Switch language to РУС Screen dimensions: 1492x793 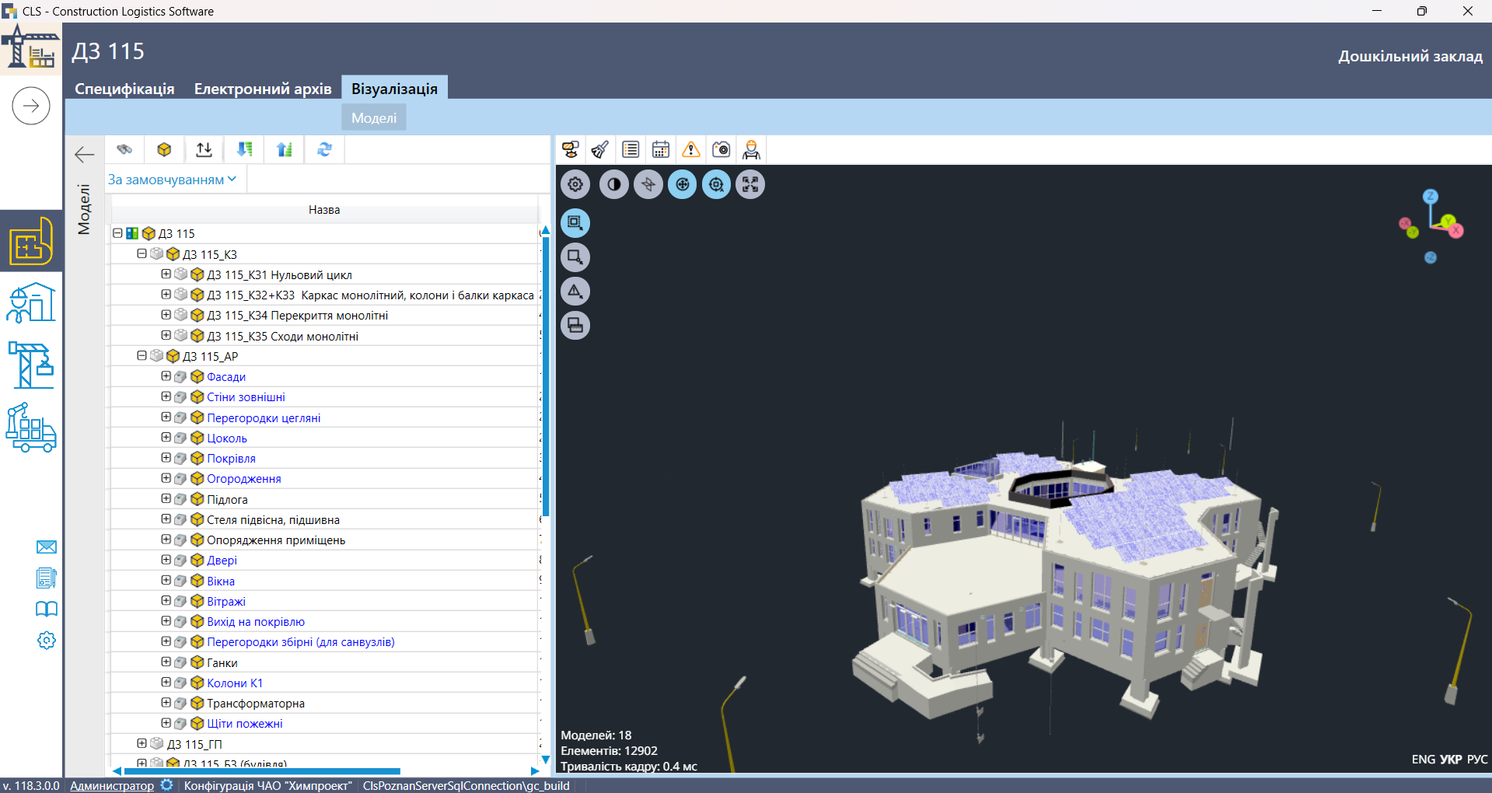click(1477, 760)
